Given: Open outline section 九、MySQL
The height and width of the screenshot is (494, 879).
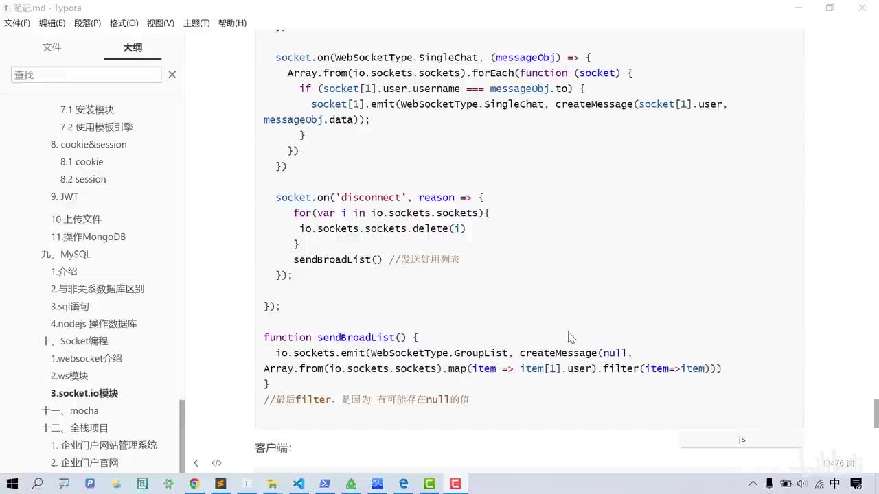Looking at the screenshot, I should pyautogui.click(x=66, y=255).
